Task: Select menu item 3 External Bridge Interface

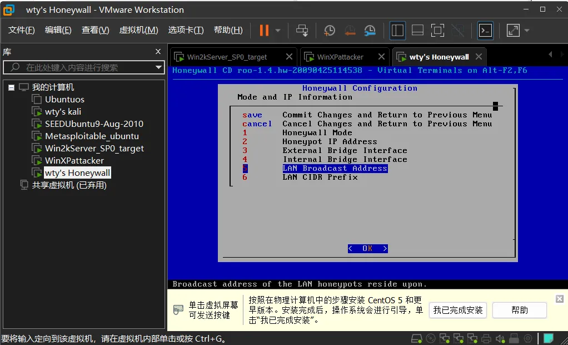Action: [x=345, y=151]
